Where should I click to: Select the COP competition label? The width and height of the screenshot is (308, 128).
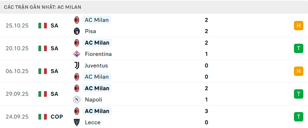tap(57, 117)
